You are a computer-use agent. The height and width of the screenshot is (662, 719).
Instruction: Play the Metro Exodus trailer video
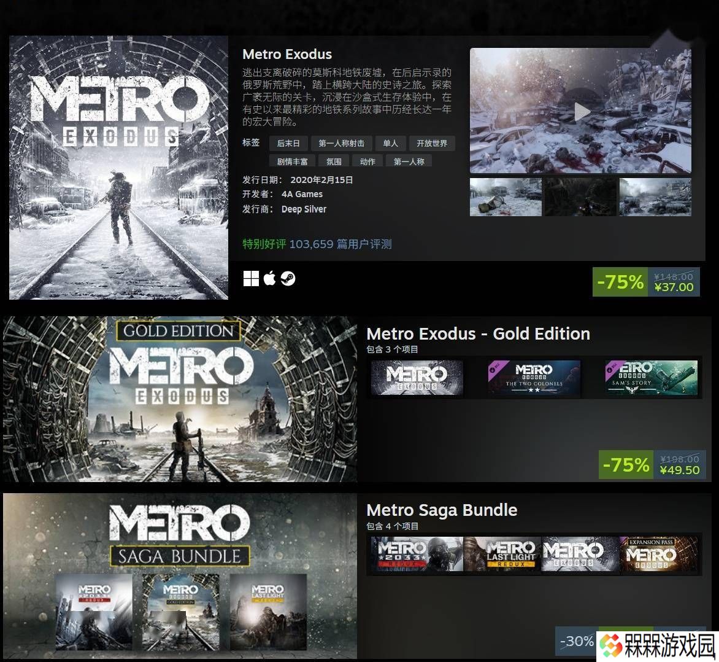point(582,112)
